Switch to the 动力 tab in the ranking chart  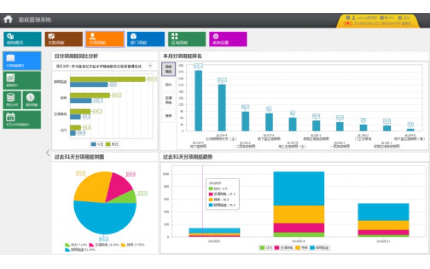coord(168,84)
